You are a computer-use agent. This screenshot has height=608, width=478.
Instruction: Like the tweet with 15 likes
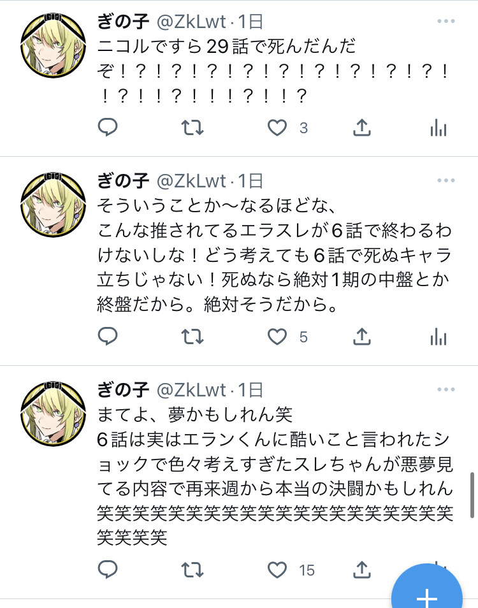click(277, 570)
